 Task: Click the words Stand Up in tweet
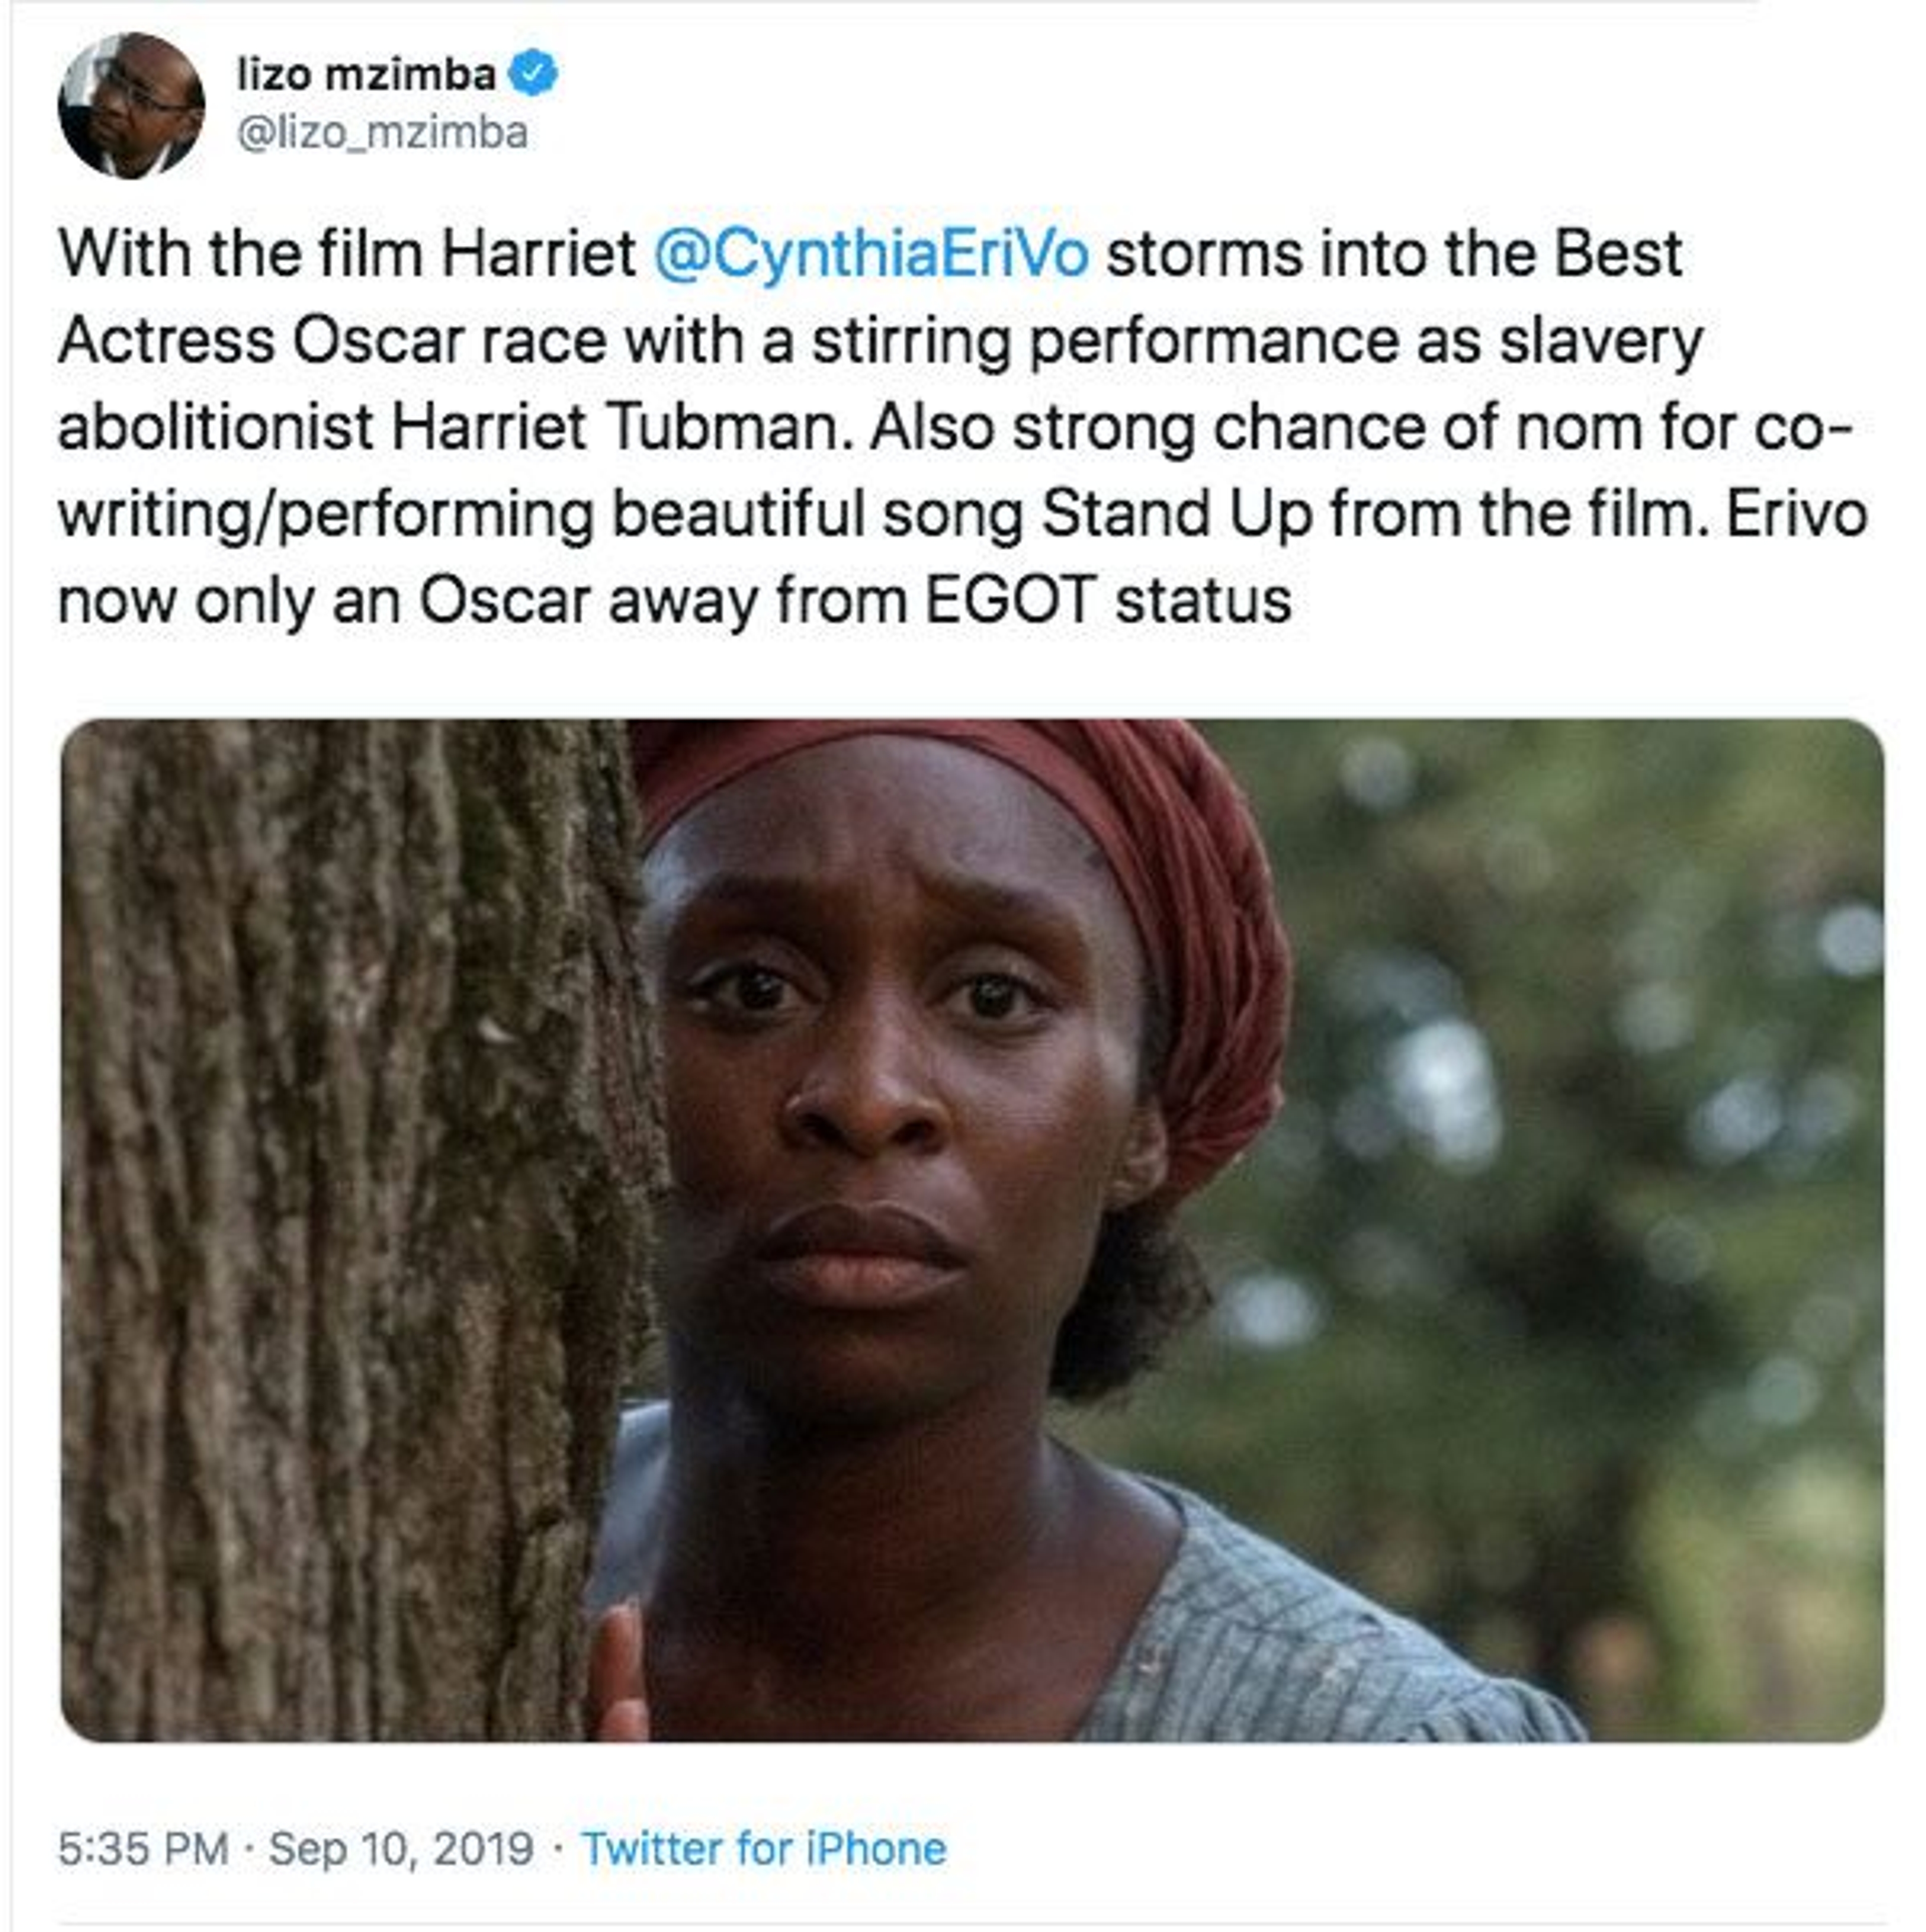coord(1177,514)
